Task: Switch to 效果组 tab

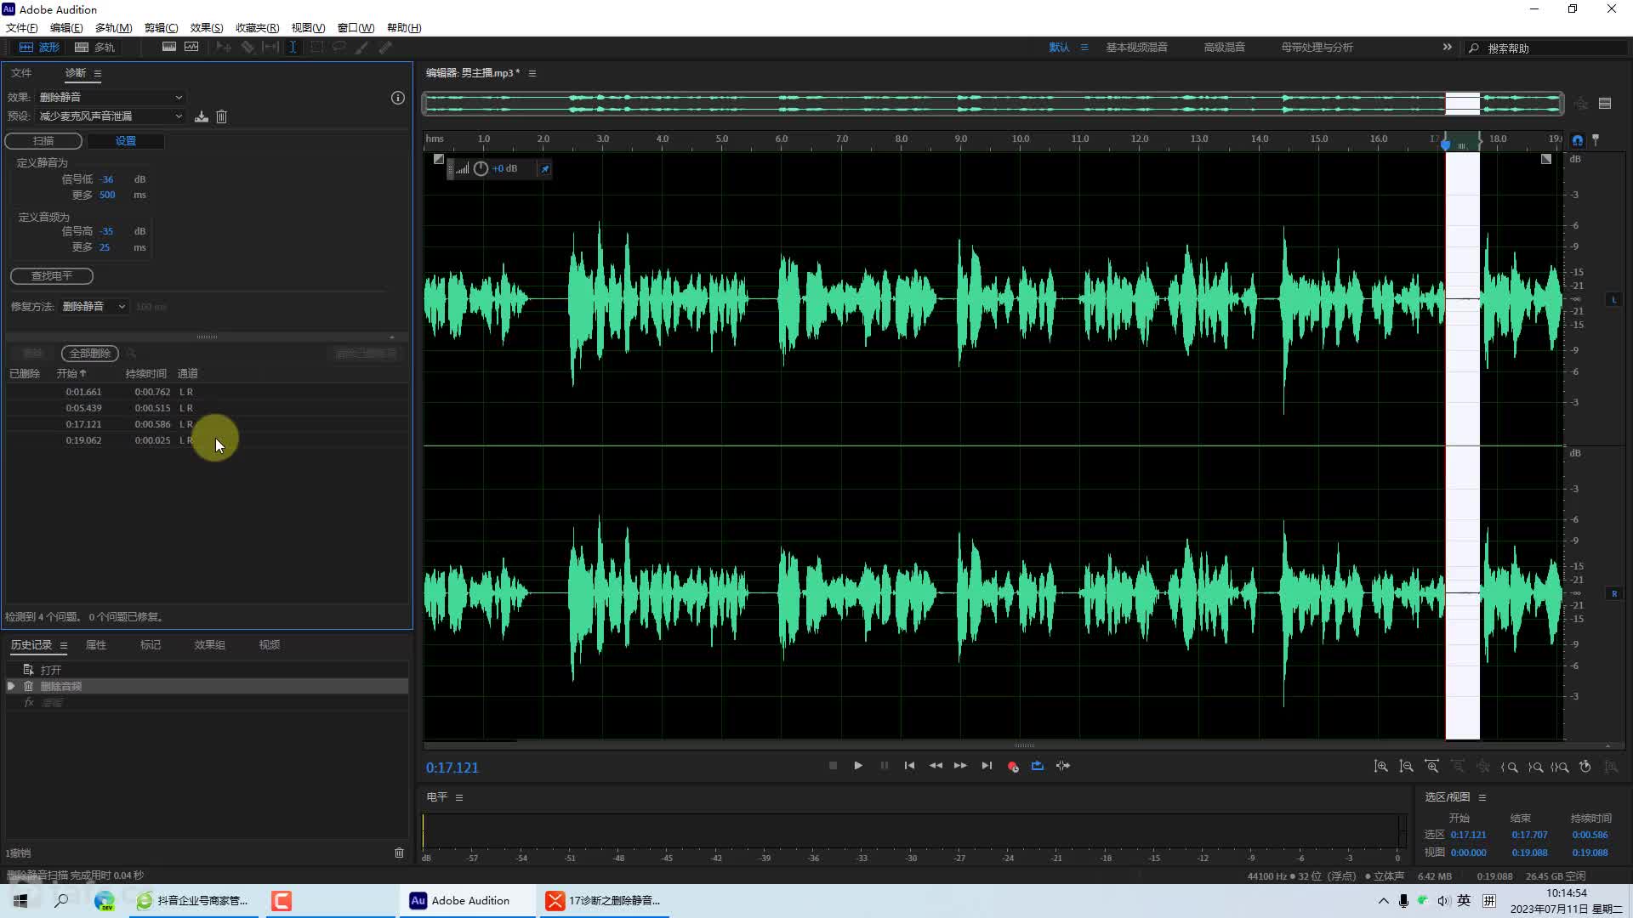Action: click(x=210, y=645)
